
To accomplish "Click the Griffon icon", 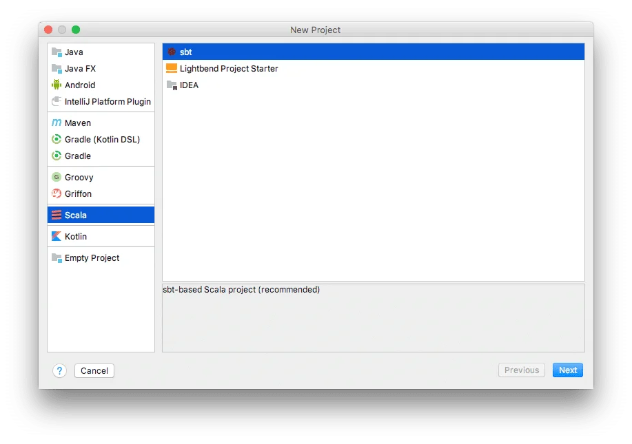I will [x=57, y=193].
